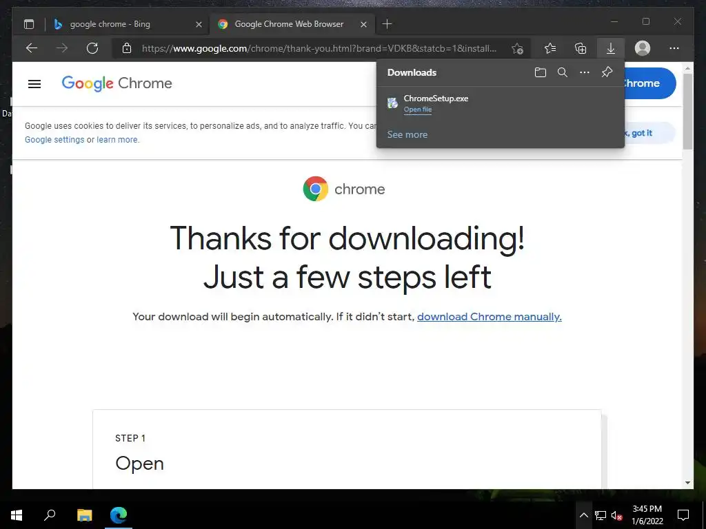The height and width of the screenshot is (529, 706).
Task: Go forward with the forward arrow
Action: coord(62,48)
